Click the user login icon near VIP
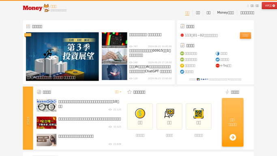The width and height of the screenshot is (277, 156). pyautogui.click(x=248, y=6)
